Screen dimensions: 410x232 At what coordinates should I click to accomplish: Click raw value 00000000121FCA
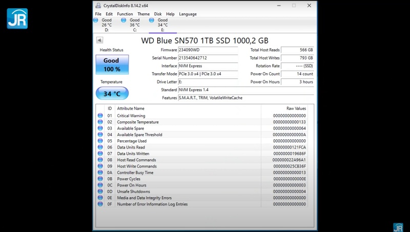pos(290,147)
